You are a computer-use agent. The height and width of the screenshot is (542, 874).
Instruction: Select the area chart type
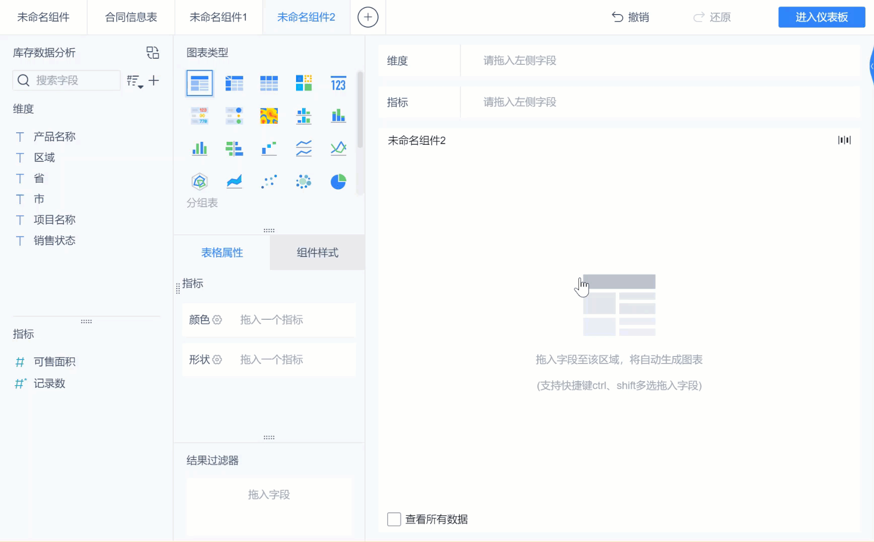click(x=235, y=182)
